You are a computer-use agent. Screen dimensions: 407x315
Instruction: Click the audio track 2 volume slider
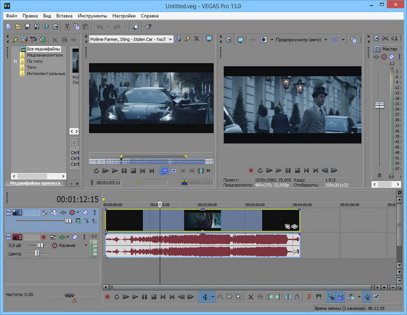click(x=41, y=245)
